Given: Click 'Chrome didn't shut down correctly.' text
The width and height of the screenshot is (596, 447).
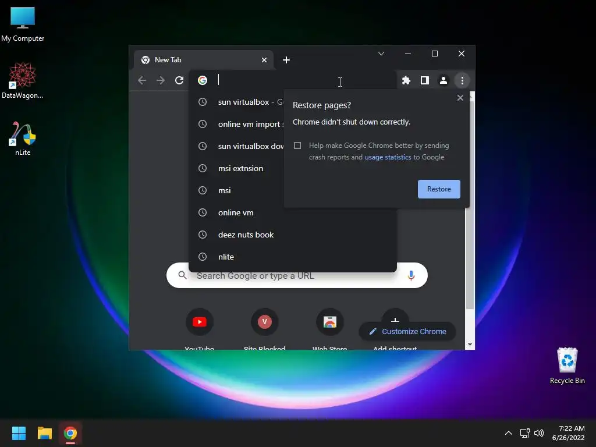Looking at the screenshot, I should click(351, 122).
